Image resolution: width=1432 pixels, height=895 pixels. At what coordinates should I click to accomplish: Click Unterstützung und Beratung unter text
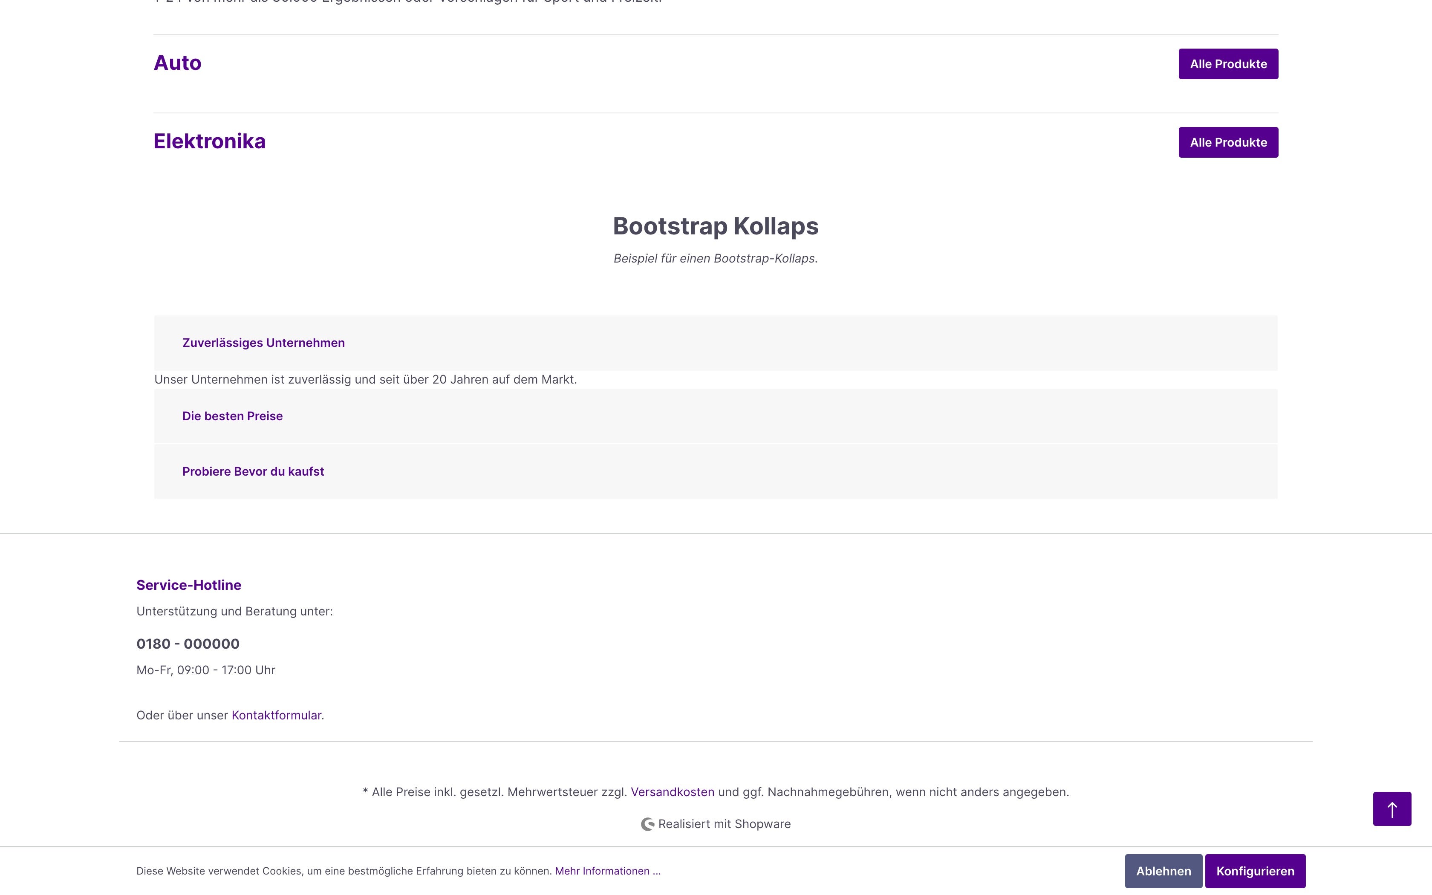[235, 612]
